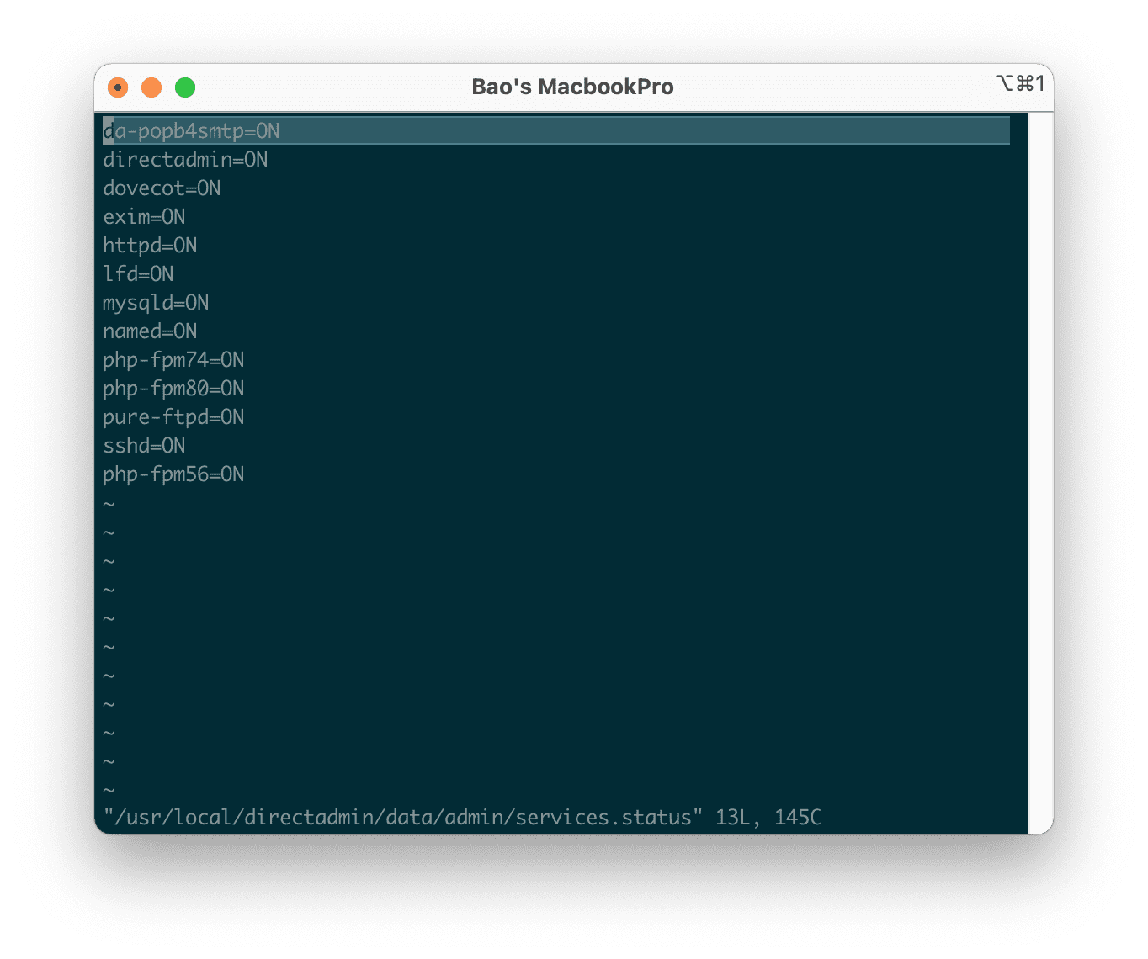Click on the named=ON line

[150, 331]
